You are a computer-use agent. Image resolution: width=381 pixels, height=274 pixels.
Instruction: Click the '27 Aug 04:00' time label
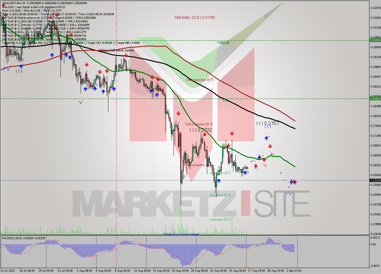[256, 271]
